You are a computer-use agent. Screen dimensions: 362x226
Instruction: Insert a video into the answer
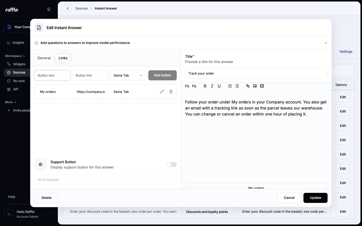coord(262,86)
